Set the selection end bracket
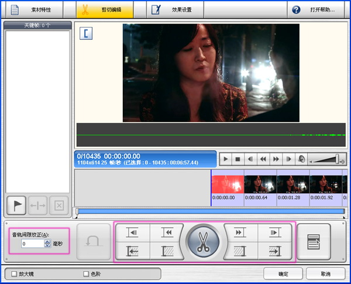351x284 pixels. (x=240, y=251)
